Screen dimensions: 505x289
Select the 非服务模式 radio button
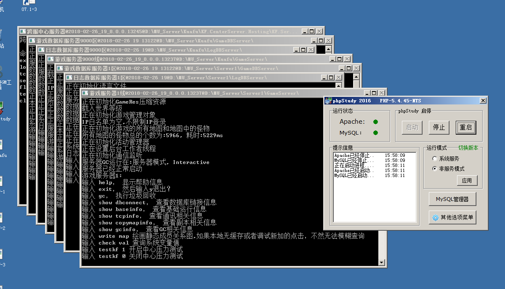coord(435,169)
